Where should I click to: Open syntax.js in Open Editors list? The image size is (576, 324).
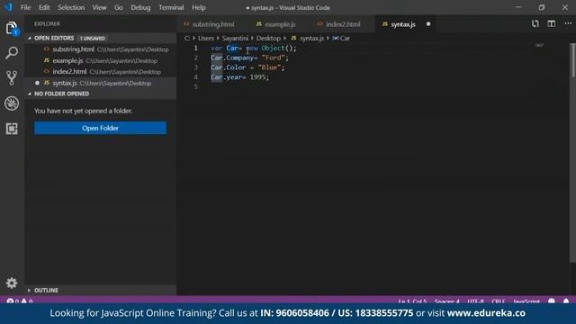[101, 83]
